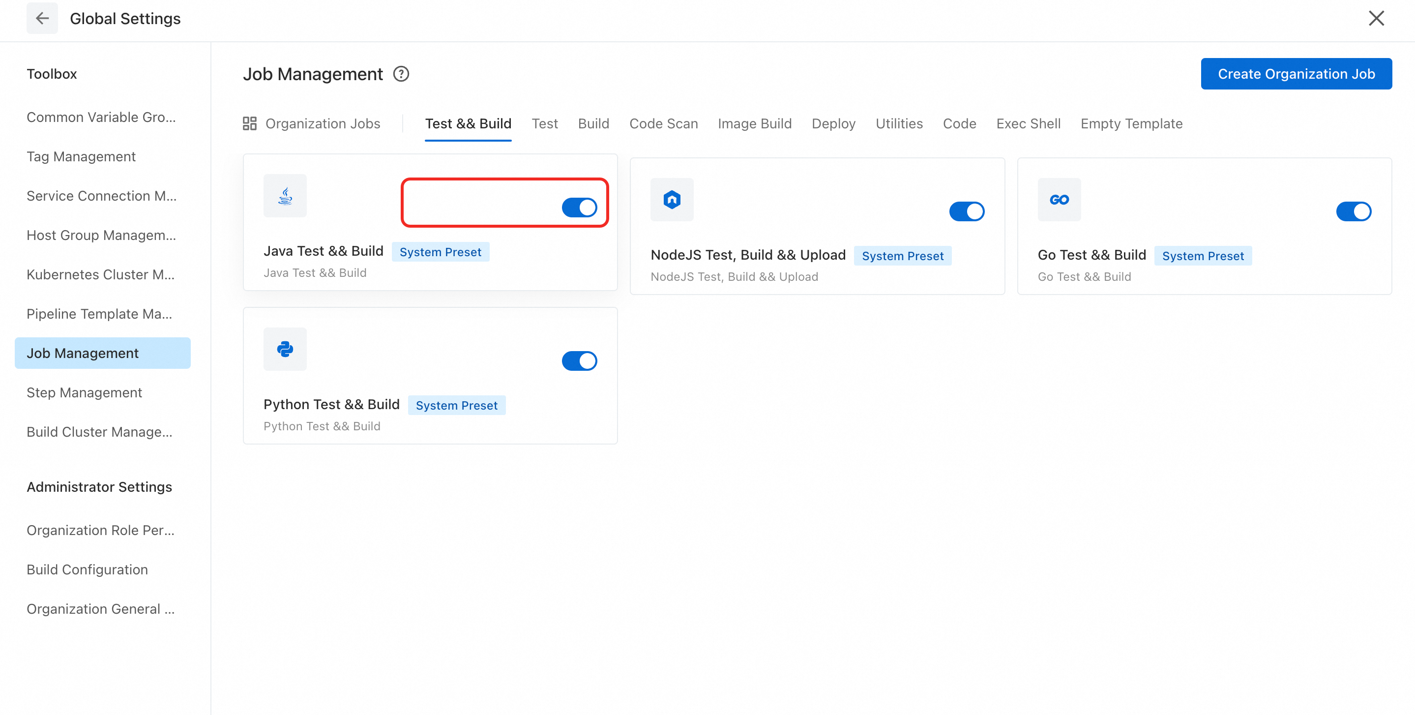
Task: Click the Go language icon
Action: pyautogui.click(x=1059, y=200)
